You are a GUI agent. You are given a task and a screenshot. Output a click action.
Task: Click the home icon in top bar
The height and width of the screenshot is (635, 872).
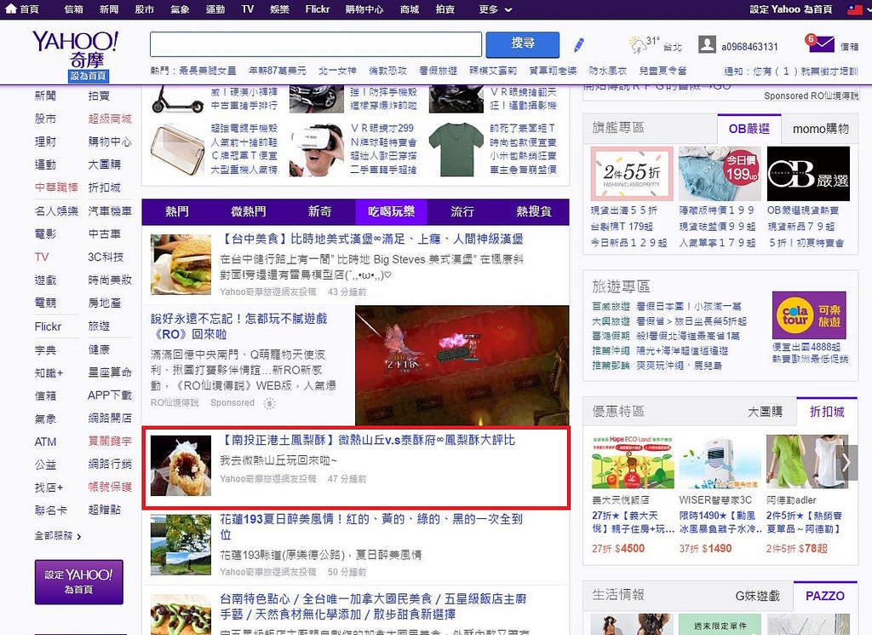coord(10,9)
